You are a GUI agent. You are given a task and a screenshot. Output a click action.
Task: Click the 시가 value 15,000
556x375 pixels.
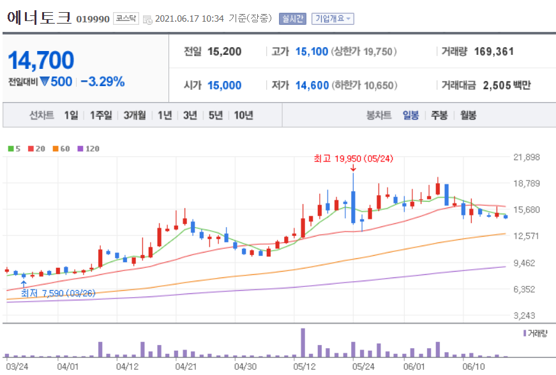225,85
